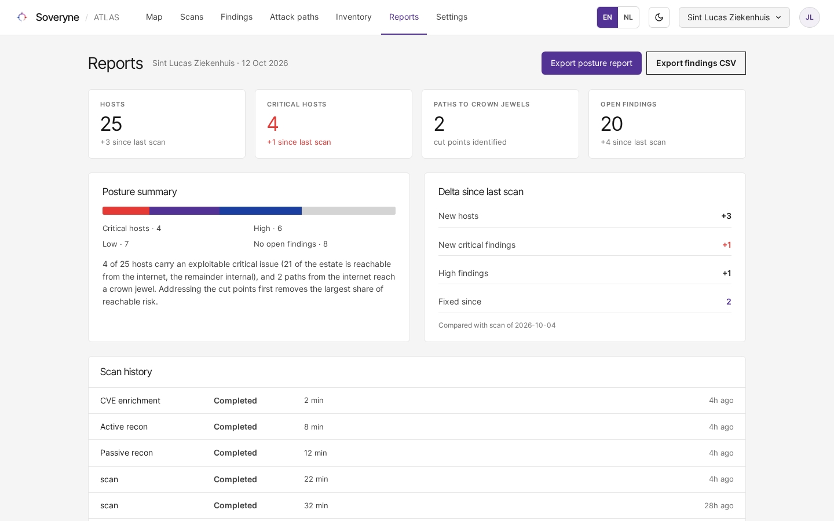Open the Findings tab
The height and width of the screenshot is (521, 834).
pos(236,17)
